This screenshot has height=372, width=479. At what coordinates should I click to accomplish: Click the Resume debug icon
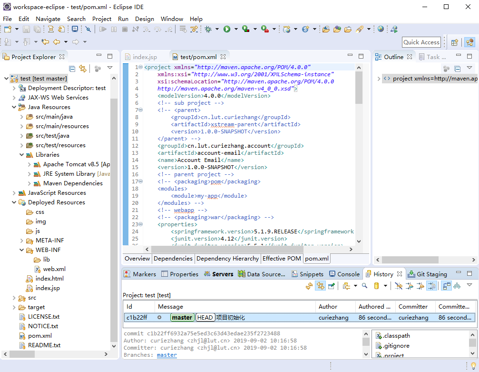(x=103, y=29)
